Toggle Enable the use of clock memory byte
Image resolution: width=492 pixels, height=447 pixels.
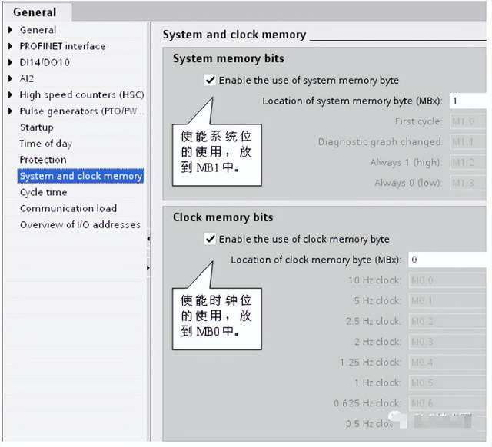tap(211, 239)
